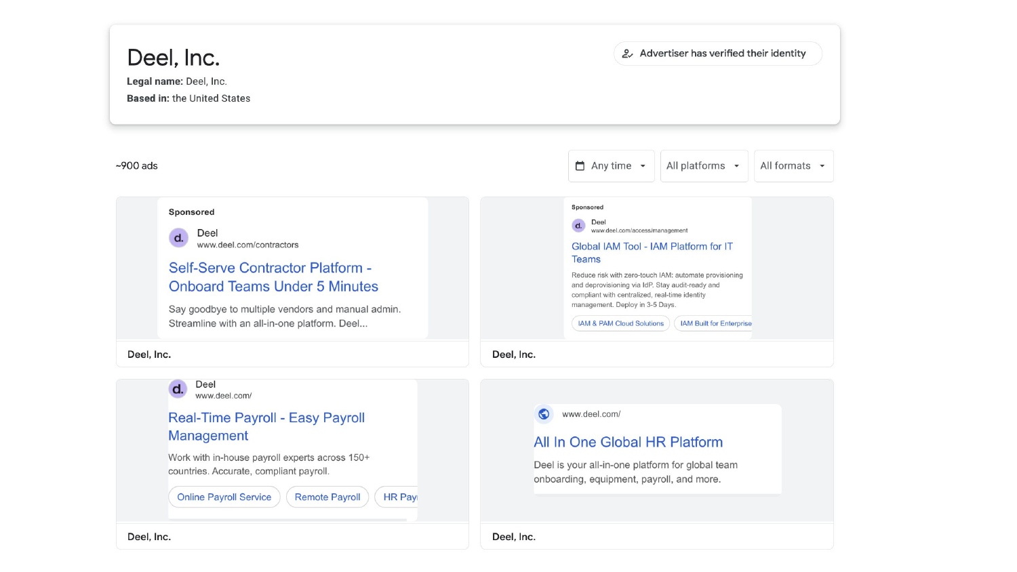This screenshot has width=1017, height=572.
Task: Click Online Payroll Service chip
Action: (x=224, y=497)
